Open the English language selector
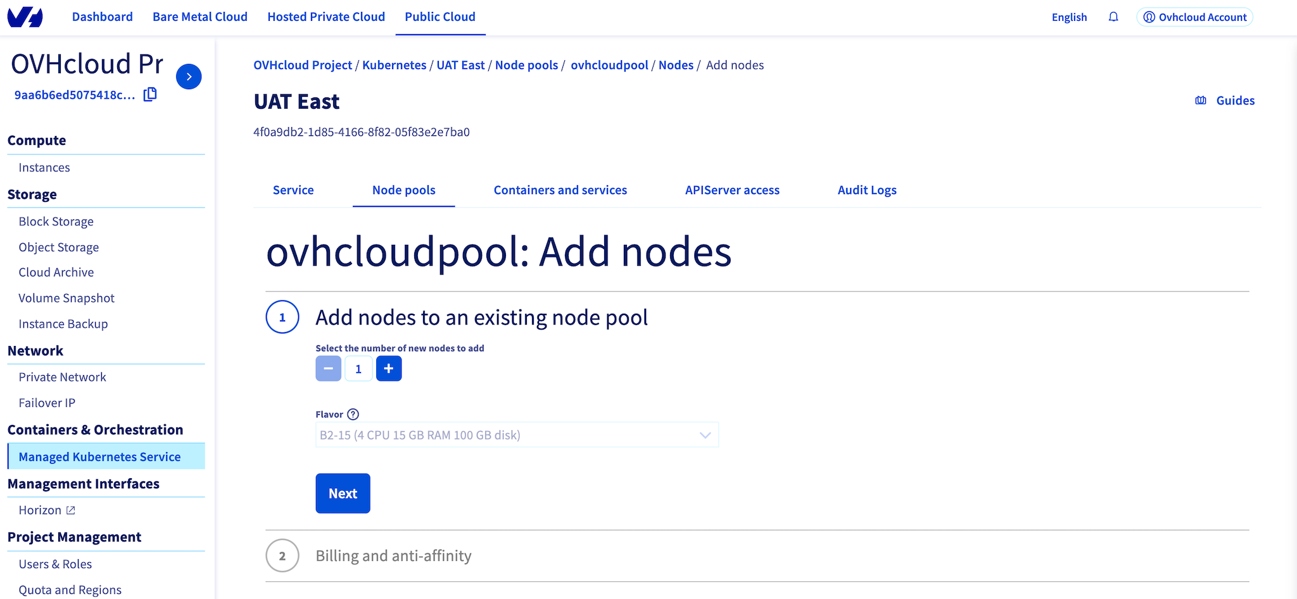Screen dimensions: 1297x599 pyautogui.click(x=1069, y=17)
